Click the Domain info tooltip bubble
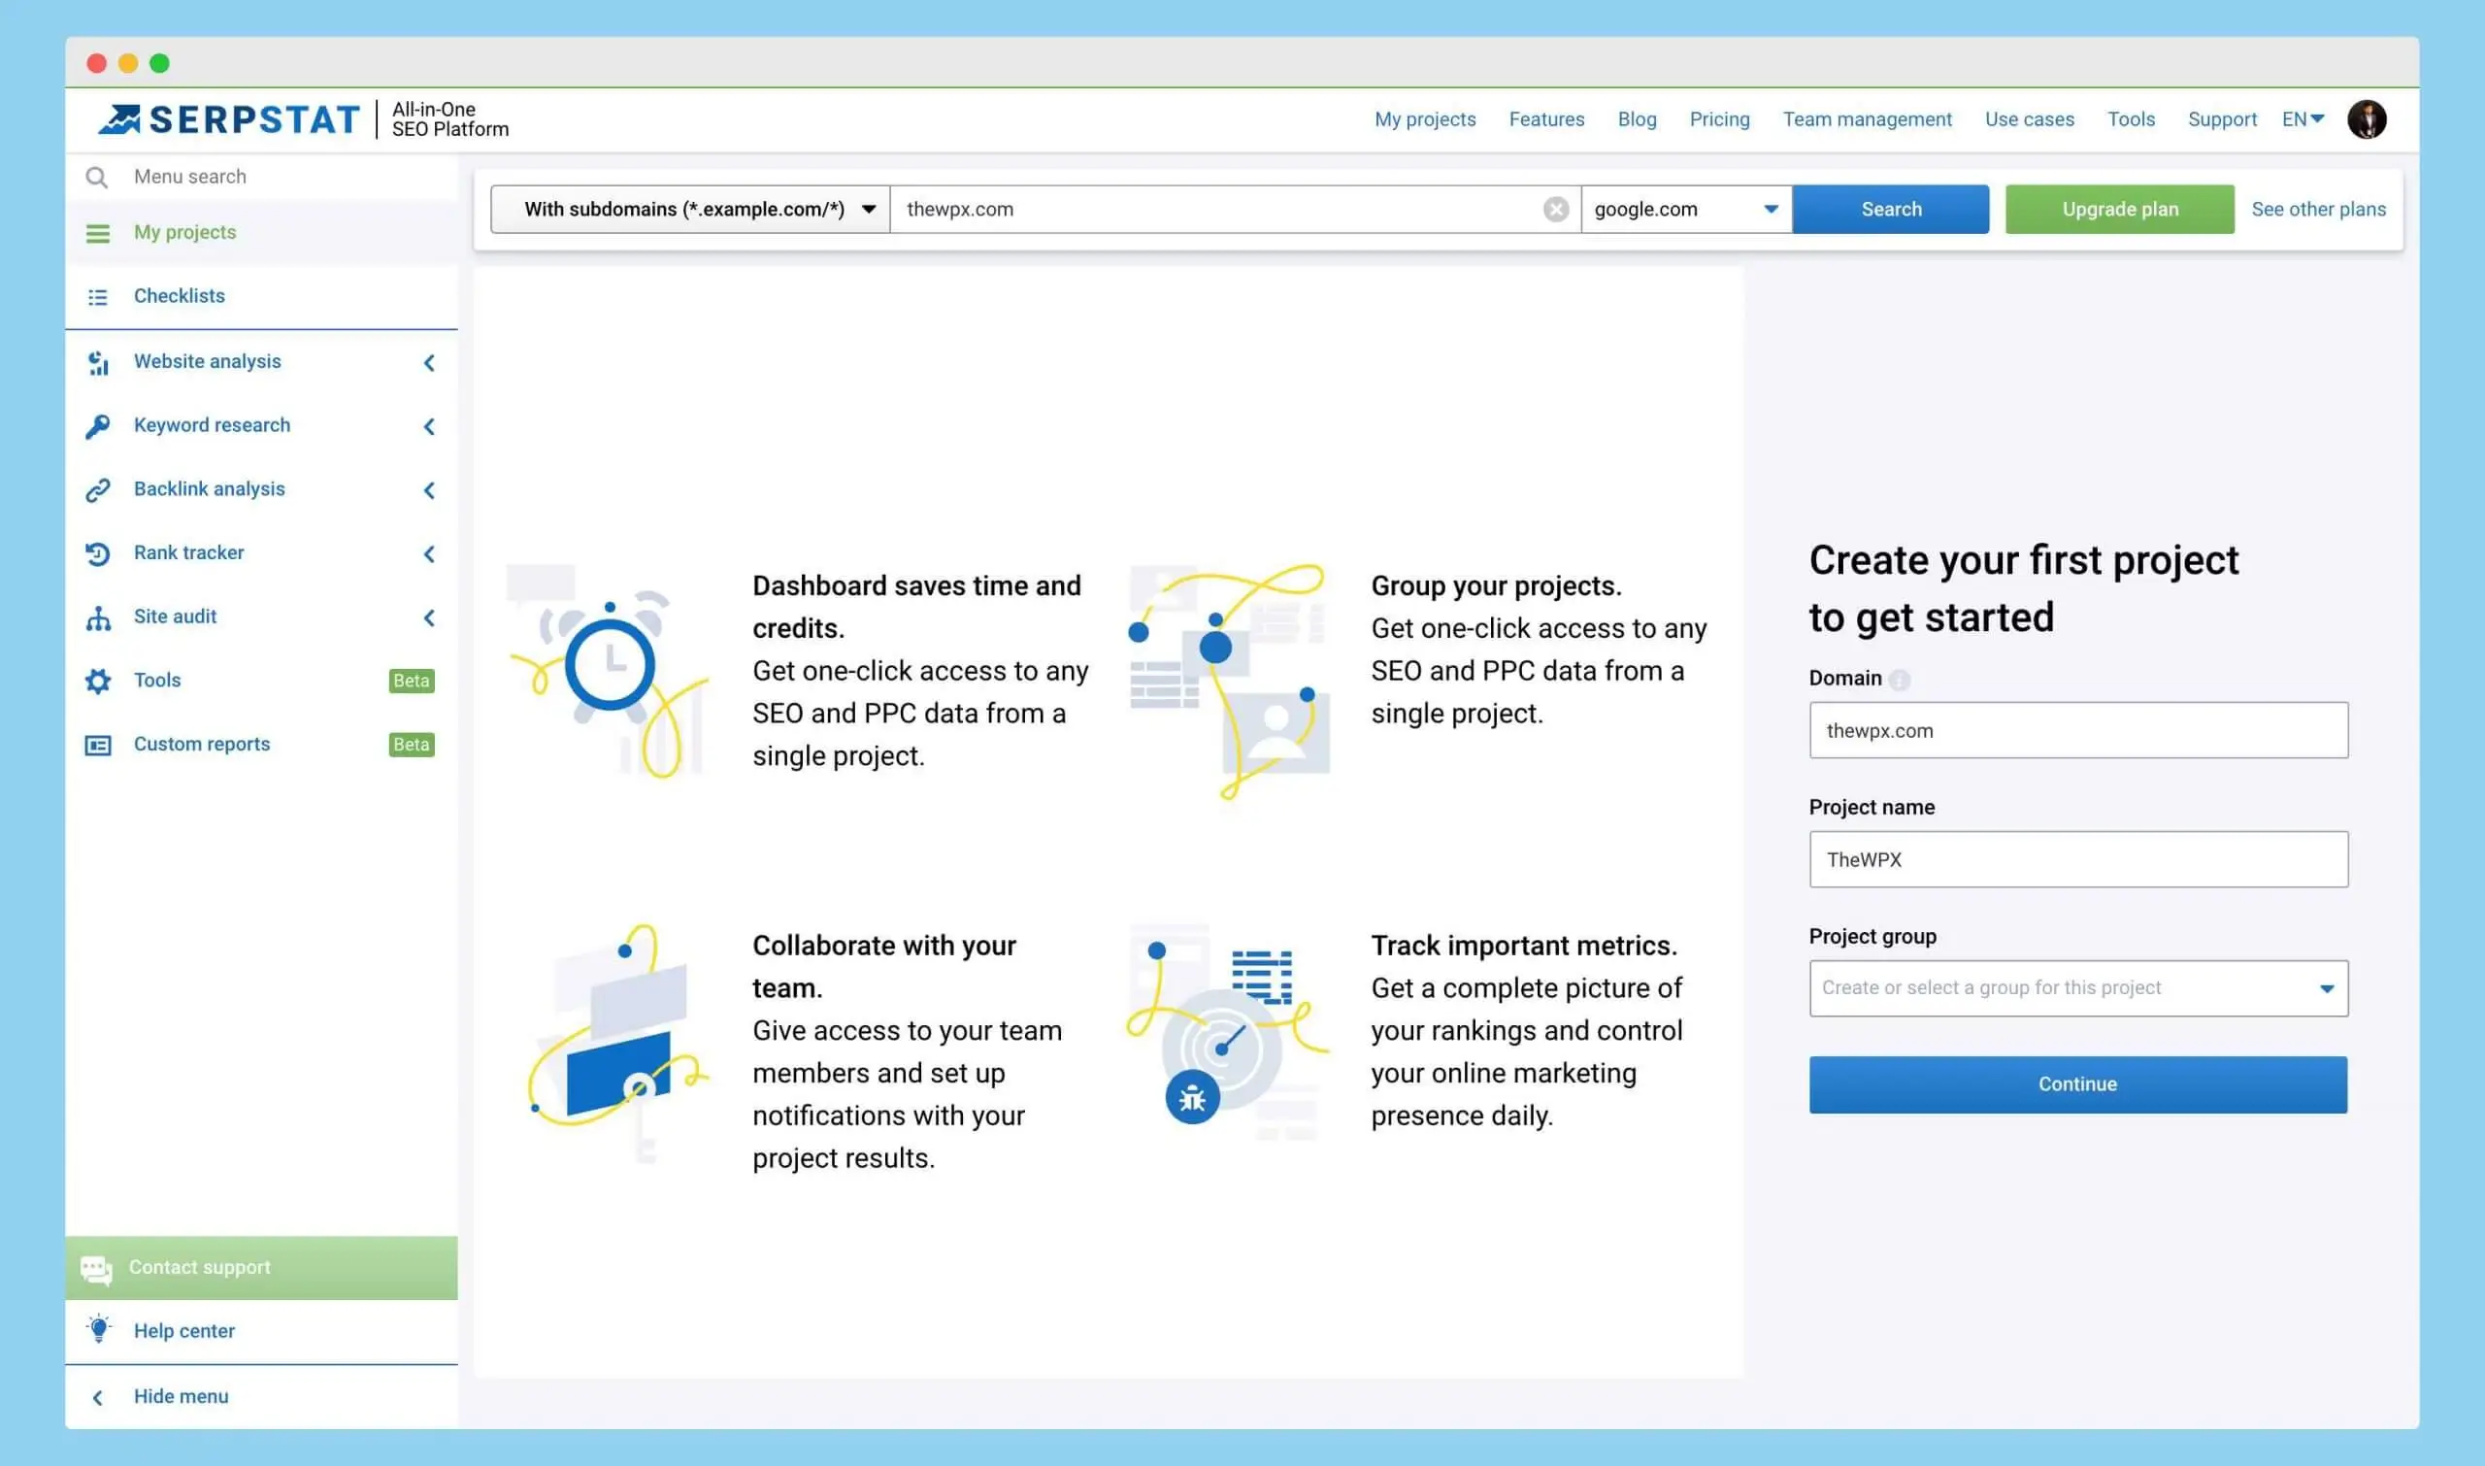The height and width of the screenshot is (1466, 2485). (x=1901, y=679)
